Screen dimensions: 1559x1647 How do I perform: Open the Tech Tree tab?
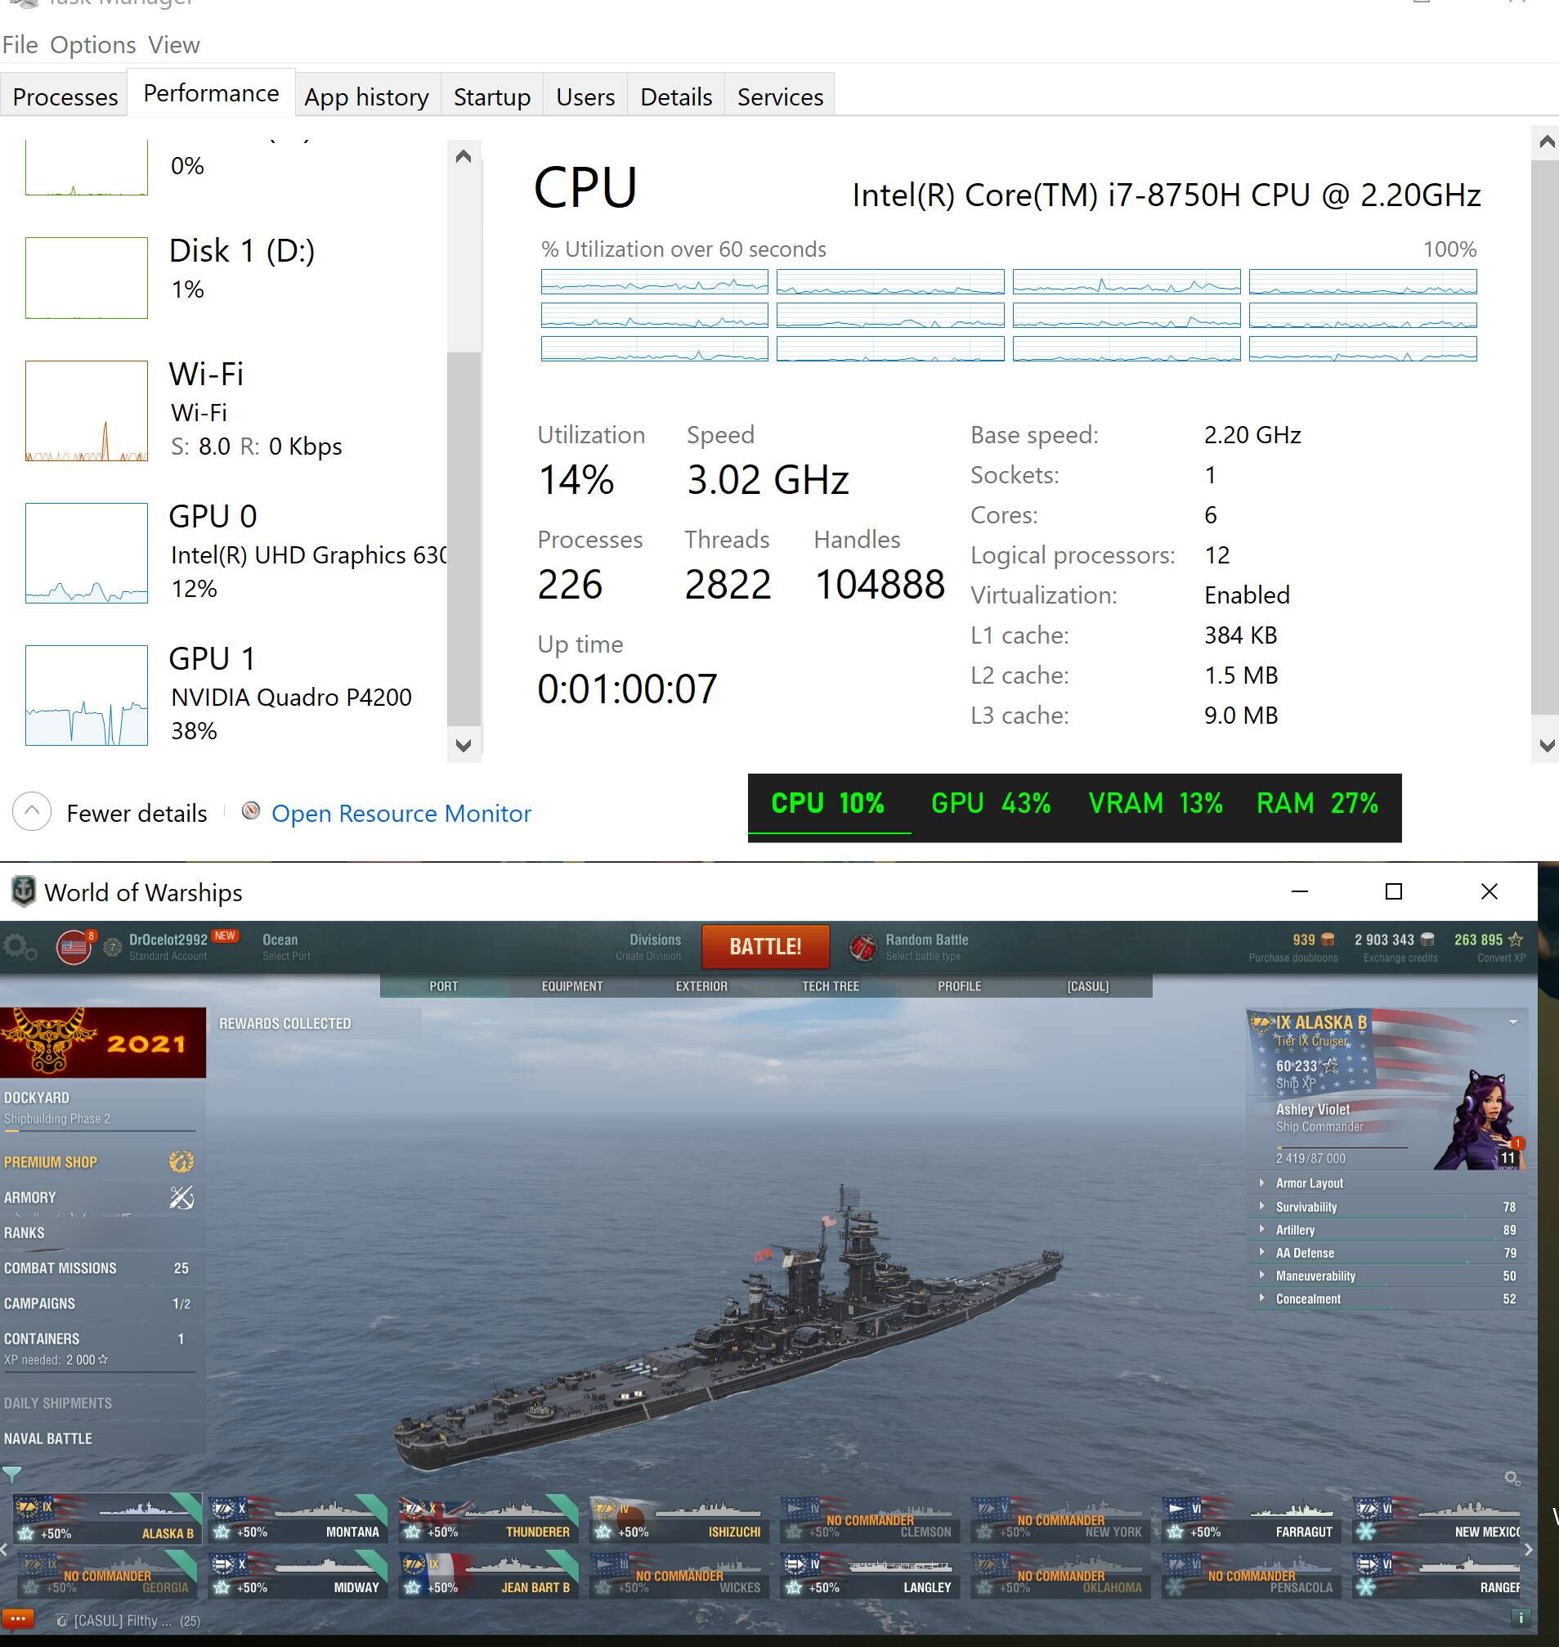pos(831,986)
